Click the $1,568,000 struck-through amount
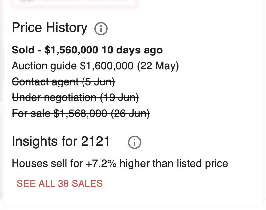 tap(80, 113)
